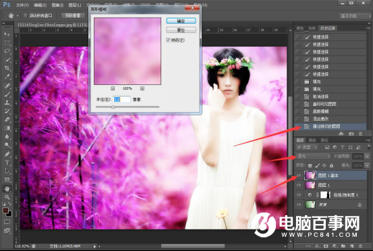Select the Healing Brush tool
The width and height of the screenshot is (373, 251).
(7, 86)
